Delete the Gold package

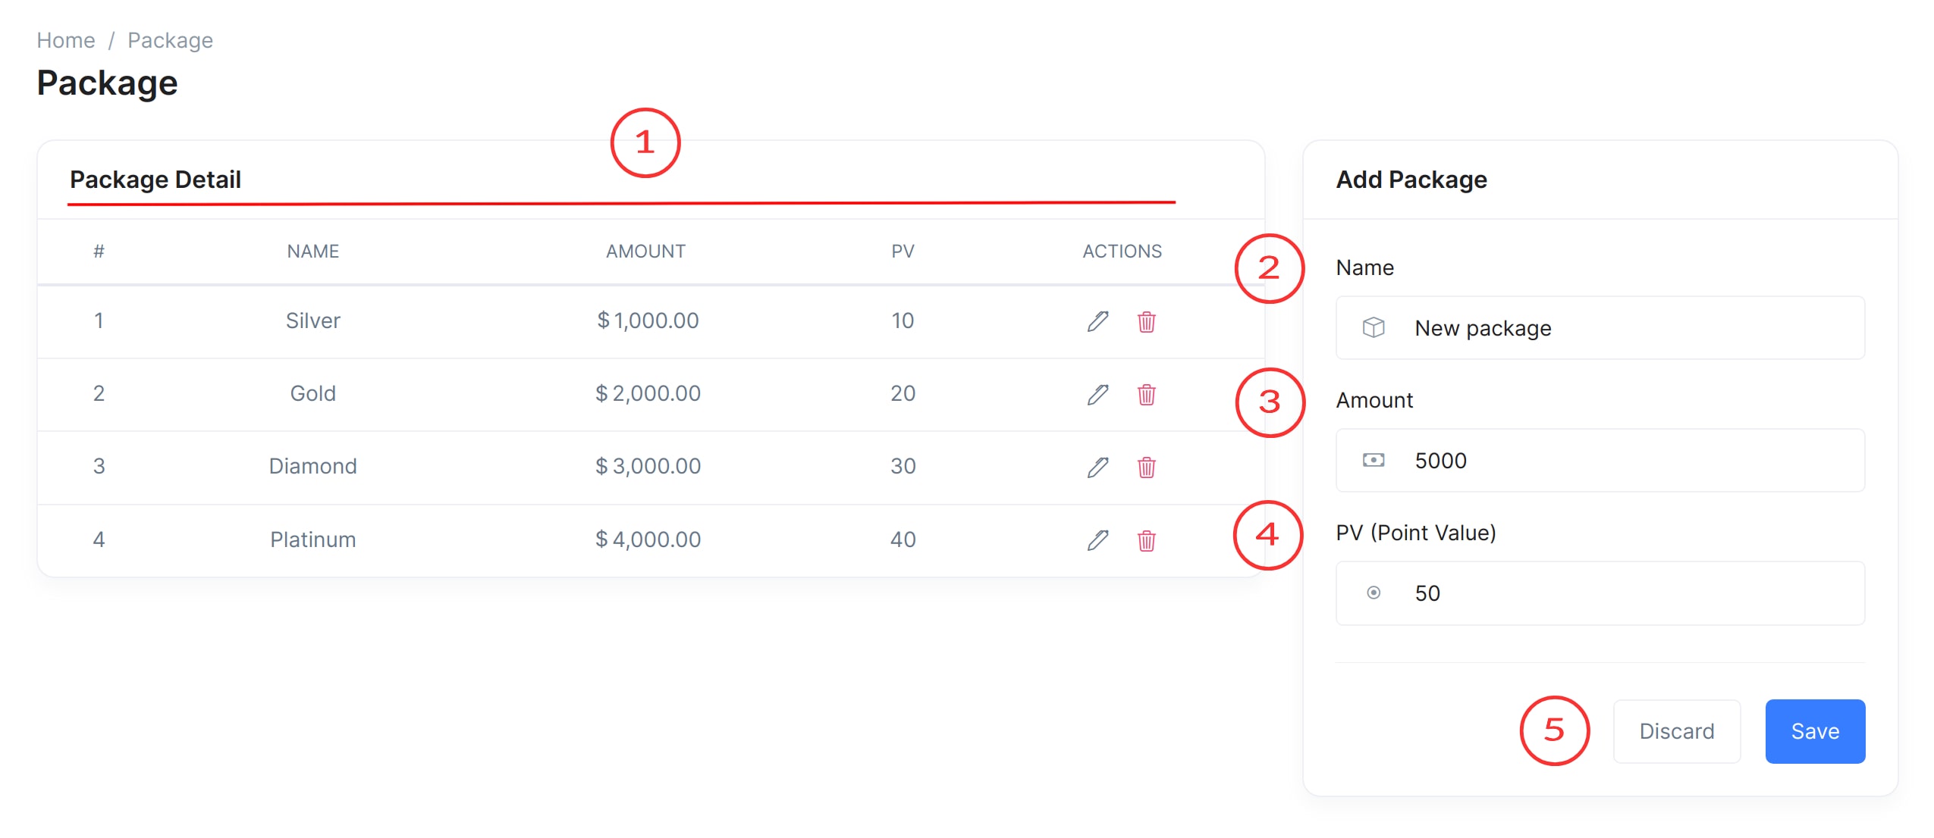coord(1146,394)
